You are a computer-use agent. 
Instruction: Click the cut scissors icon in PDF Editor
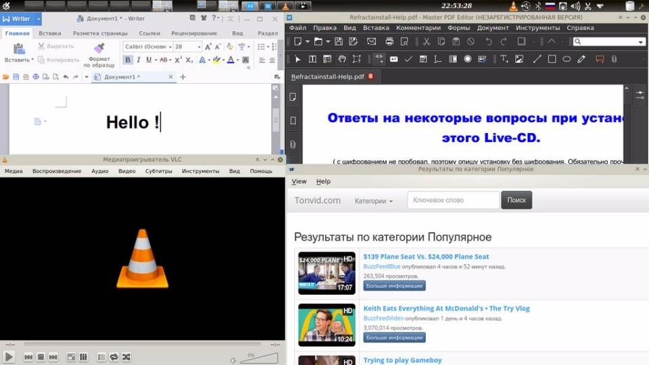(427, 41)
